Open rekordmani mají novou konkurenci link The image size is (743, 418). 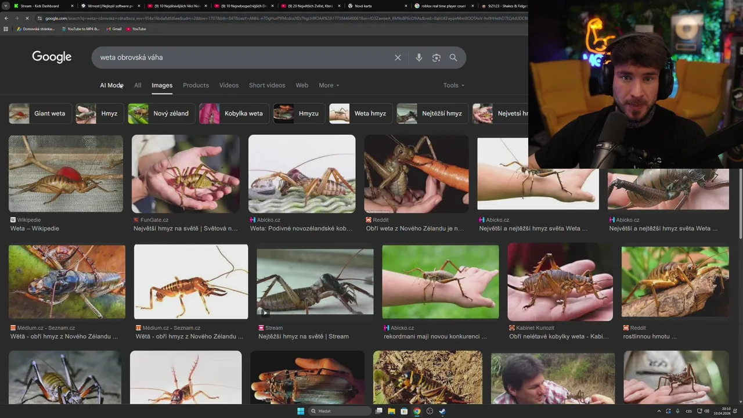click(x=435, y=337)
